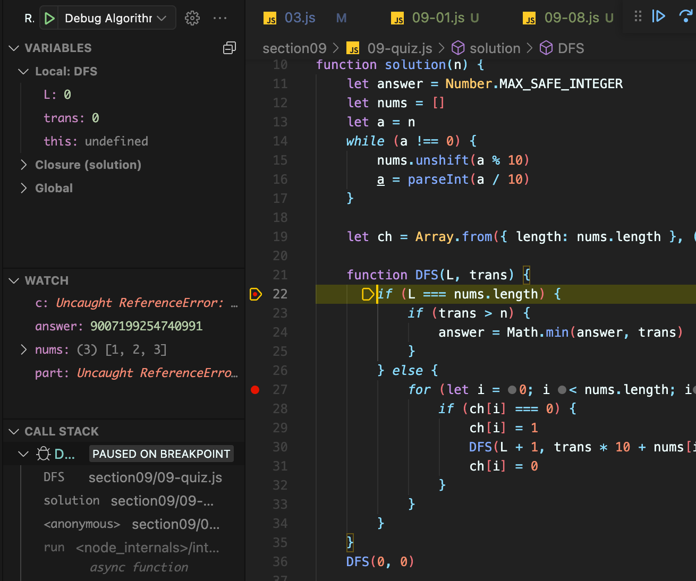The width and height of the screenshot is (696, 581).
Task: Click the breakpoint marker on line 22
Action: pos(256,294)
